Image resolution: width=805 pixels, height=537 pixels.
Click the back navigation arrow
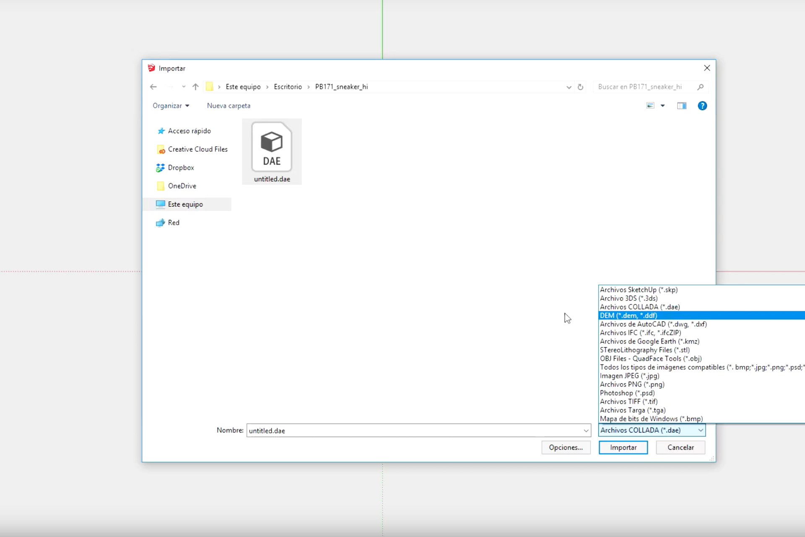point(153,87)
